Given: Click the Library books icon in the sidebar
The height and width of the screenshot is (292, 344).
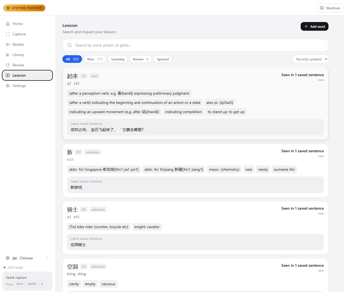Looking at the screenshot, I should coord(8,55).
